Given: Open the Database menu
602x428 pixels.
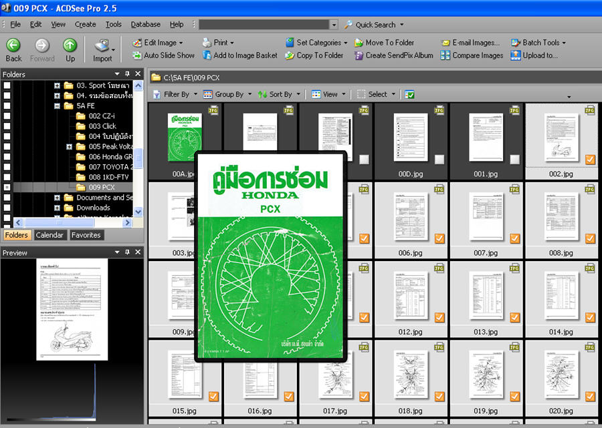Looking at the screenshot, I should coord(145,25).
